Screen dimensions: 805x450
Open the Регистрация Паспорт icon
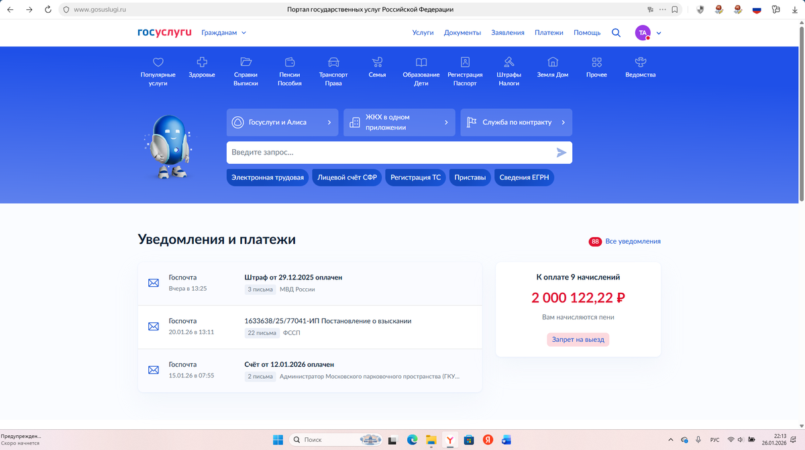tap(465, 62)
